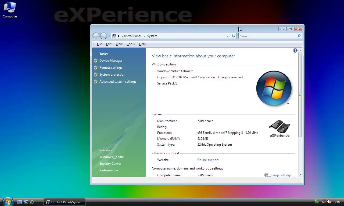Click the processor value x86 Family 6
The image size is (344, 206).
227,133
